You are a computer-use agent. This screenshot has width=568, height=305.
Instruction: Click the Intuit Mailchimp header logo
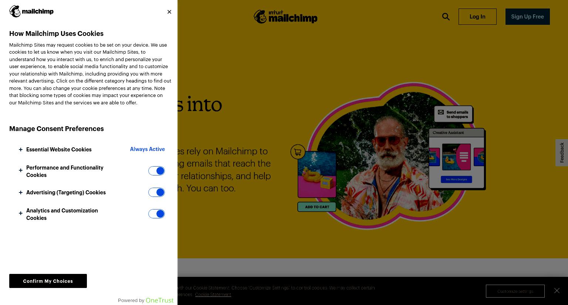(x=285, y=17)
